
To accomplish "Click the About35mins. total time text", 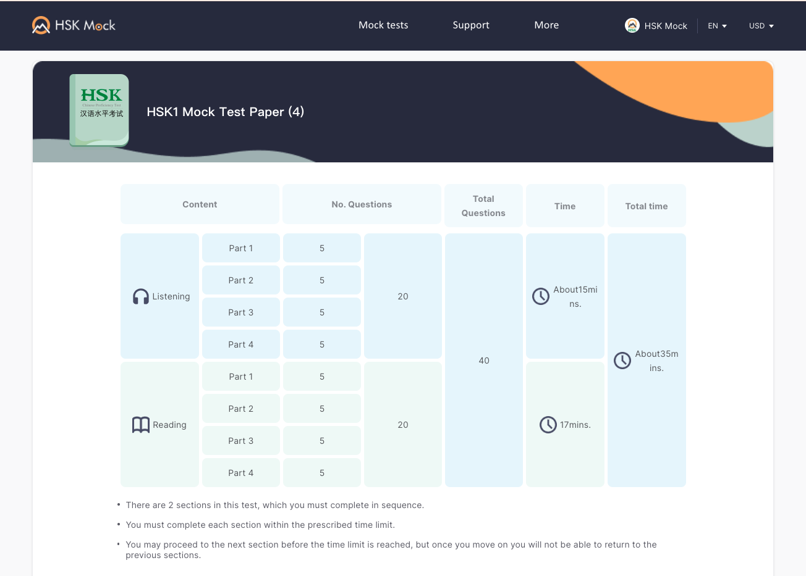I will [x=656, y=361].
